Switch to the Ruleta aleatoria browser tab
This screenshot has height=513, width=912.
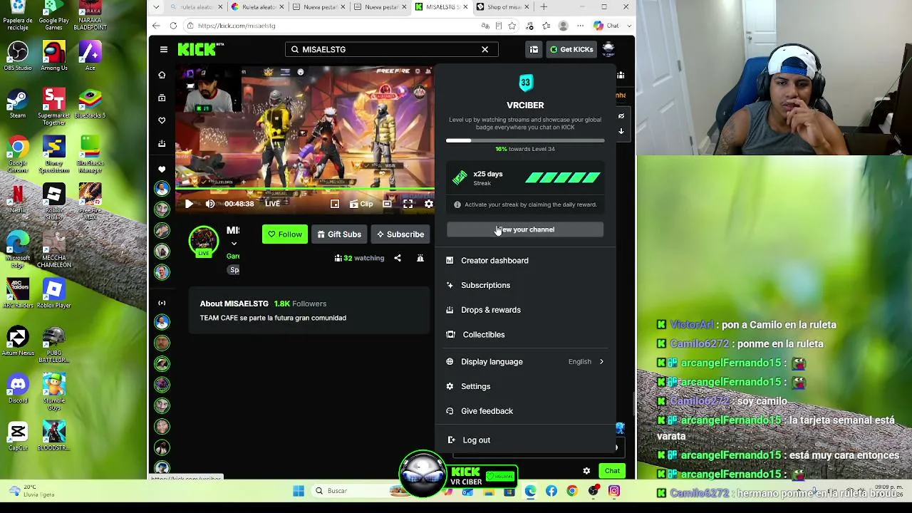point(258,7)
